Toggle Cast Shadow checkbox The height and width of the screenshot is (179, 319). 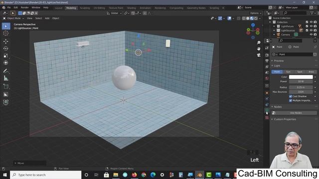(291, 96)
